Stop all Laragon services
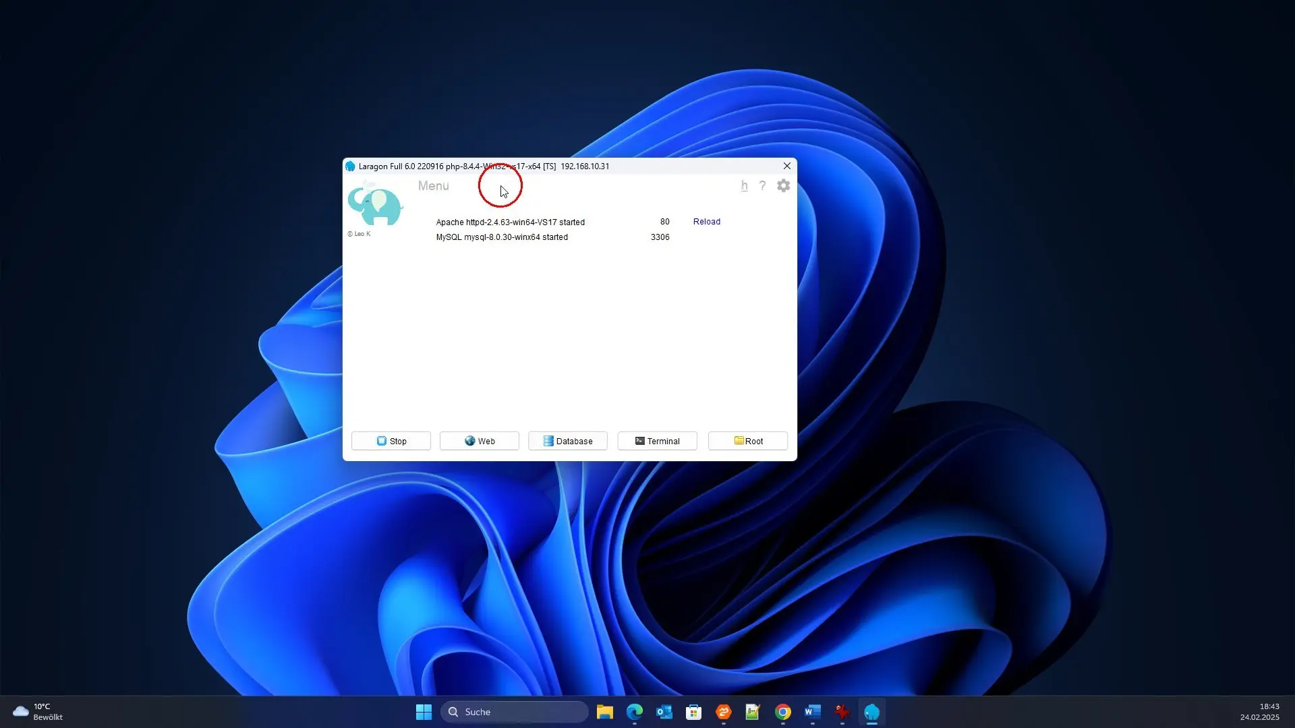Viewport: 1295px width, 728px height. click(391, 441)
